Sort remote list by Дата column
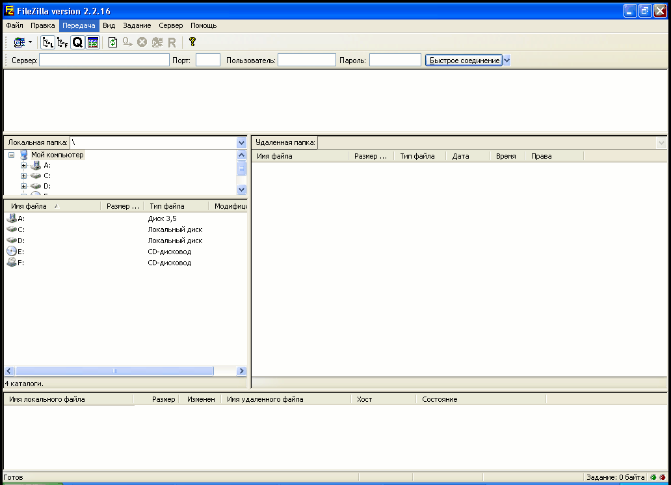 point(467,156)
